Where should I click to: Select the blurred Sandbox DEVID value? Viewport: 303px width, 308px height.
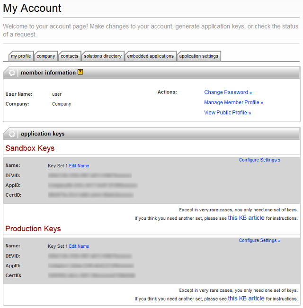pos(90,175)
